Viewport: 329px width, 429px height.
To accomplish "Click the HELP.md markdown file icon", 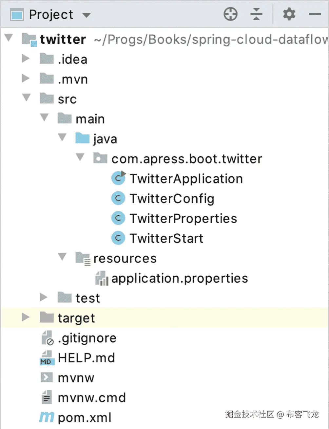I will coord(47,358).
